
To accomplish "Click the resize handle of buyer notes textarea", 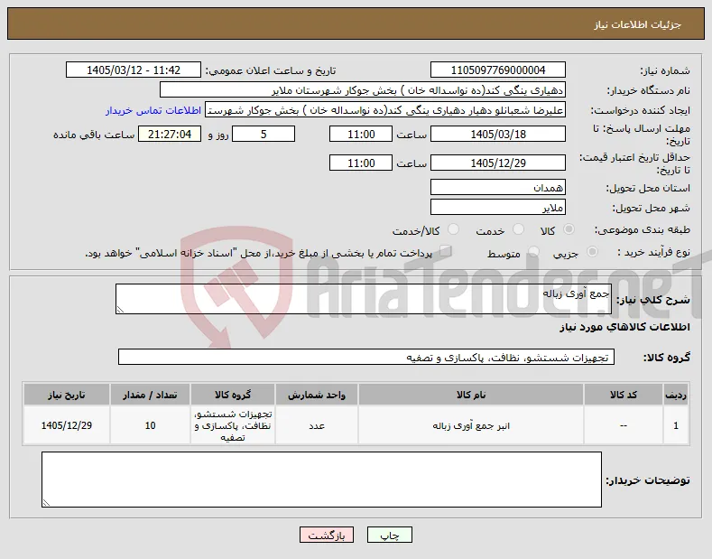I will (x=46, y=503).
